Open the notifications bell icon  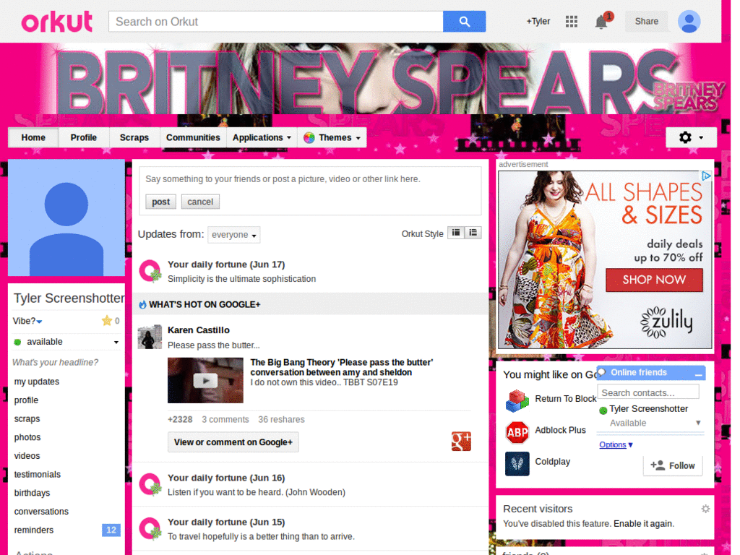click(601, 22)
